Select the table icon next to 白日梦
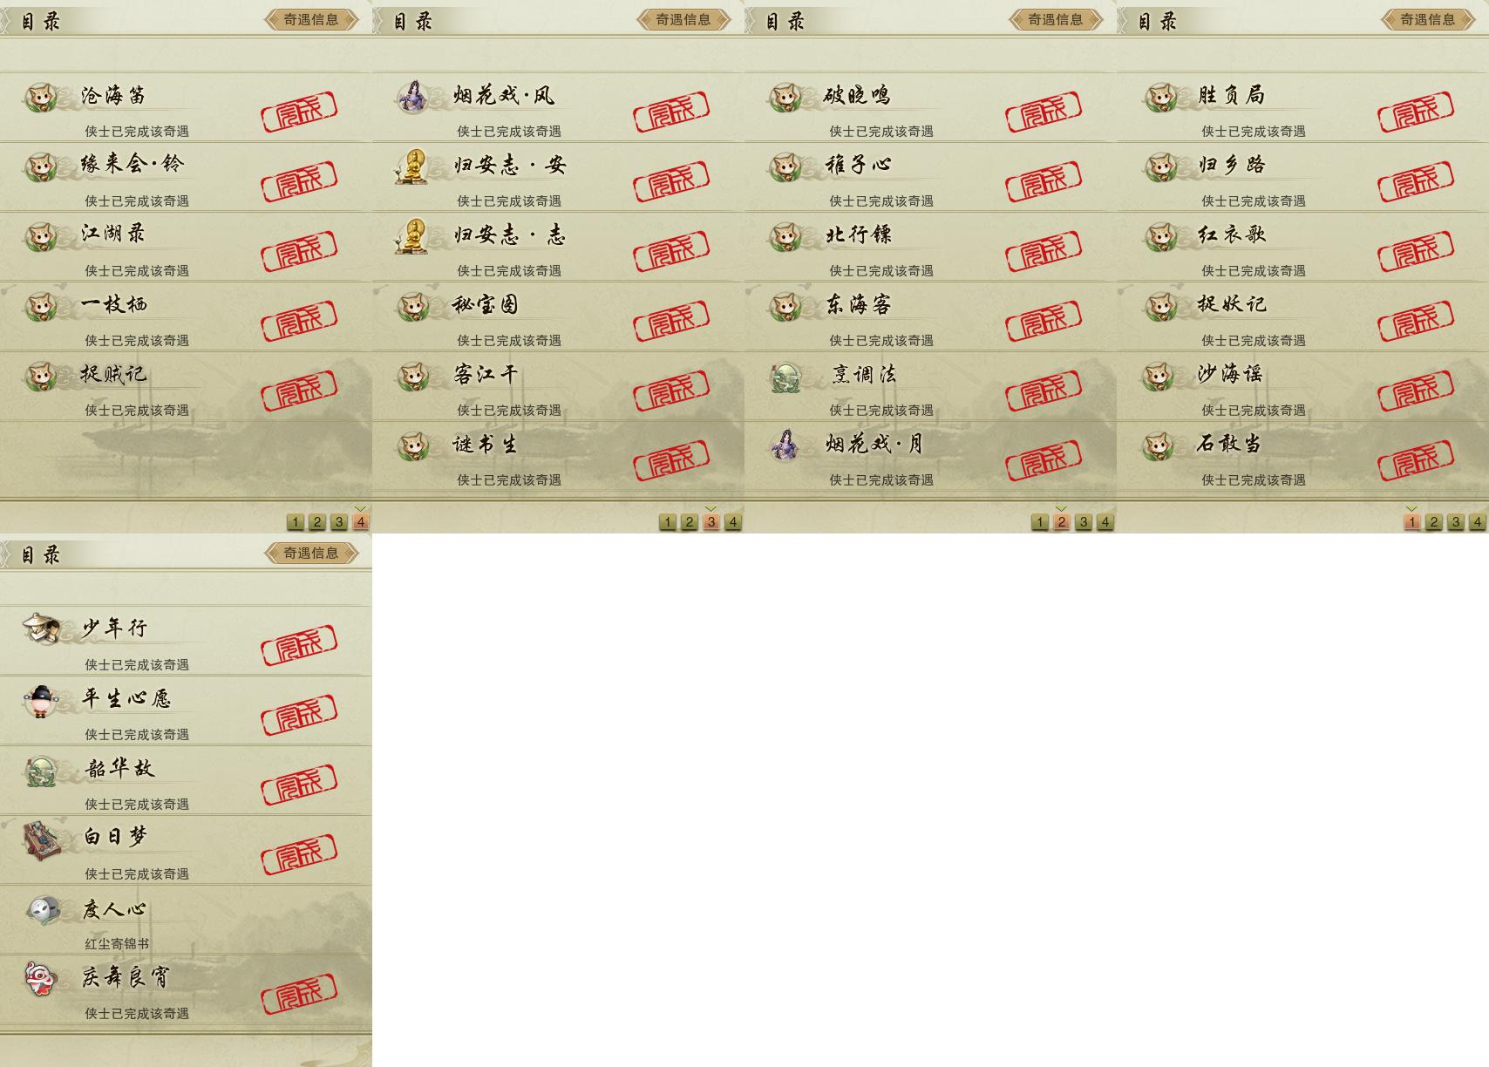Screen dimensions: 1489x1067 pyautogui.click(x=41, y=839)
